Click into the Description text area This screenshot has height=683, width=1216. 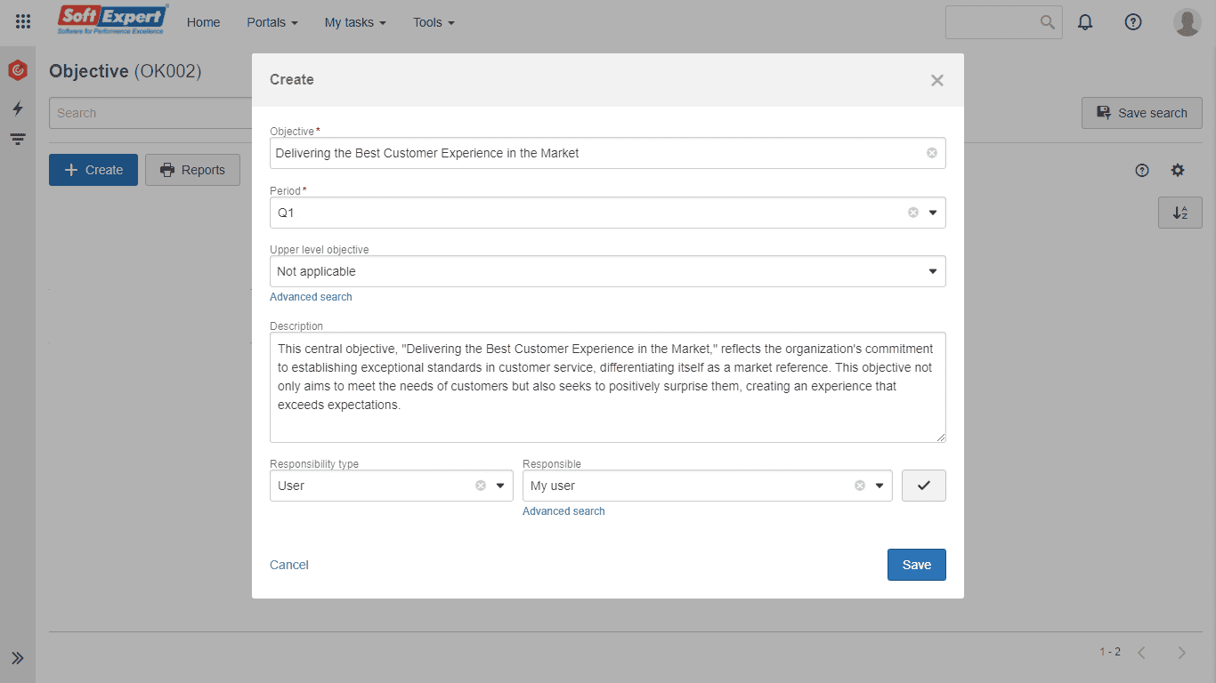tap(608, 387)
